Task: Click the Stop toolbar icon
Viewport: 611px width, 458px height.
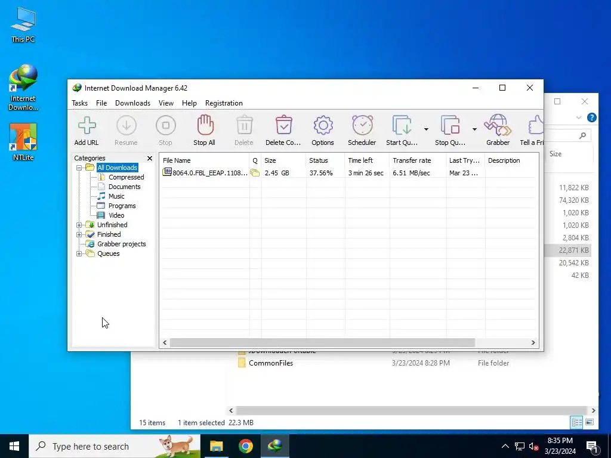Action: tap(166, 125)
